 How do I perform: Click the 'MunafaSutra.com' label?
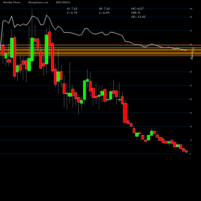[x=38, y=2]
